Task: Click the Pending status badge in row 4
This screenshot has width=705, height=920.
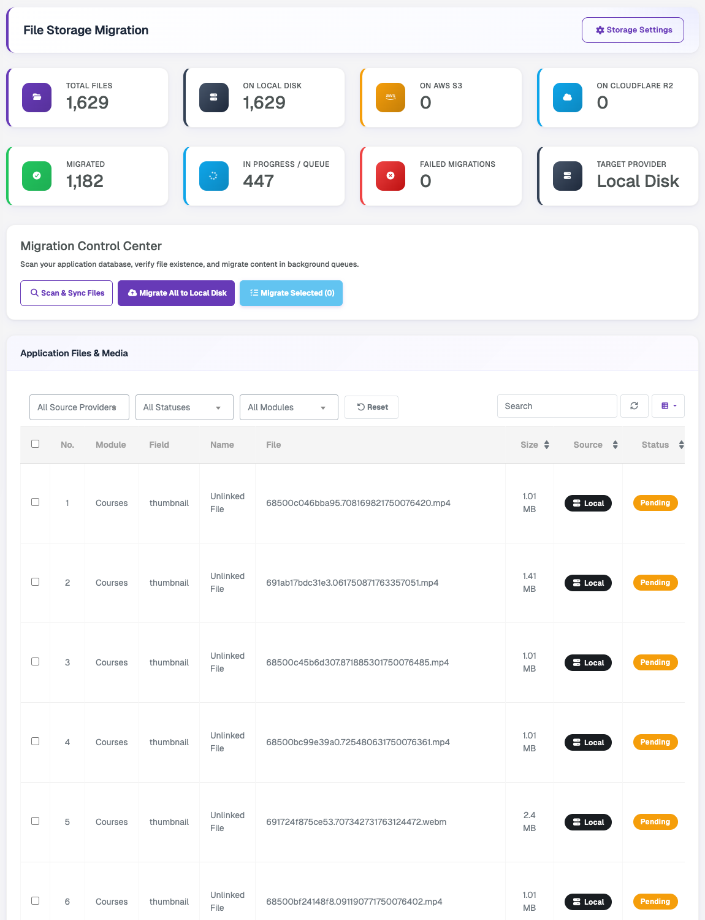Action: [655, 742]
